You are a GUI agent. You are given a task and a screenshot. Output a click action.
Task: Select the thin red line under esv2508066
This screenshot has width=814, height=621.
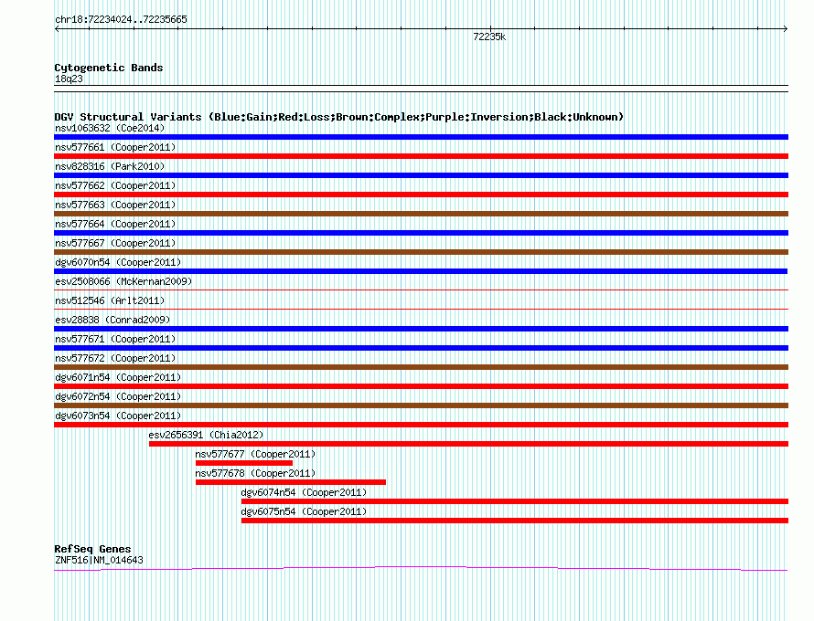pyautogui.click(x=421, y=289)
